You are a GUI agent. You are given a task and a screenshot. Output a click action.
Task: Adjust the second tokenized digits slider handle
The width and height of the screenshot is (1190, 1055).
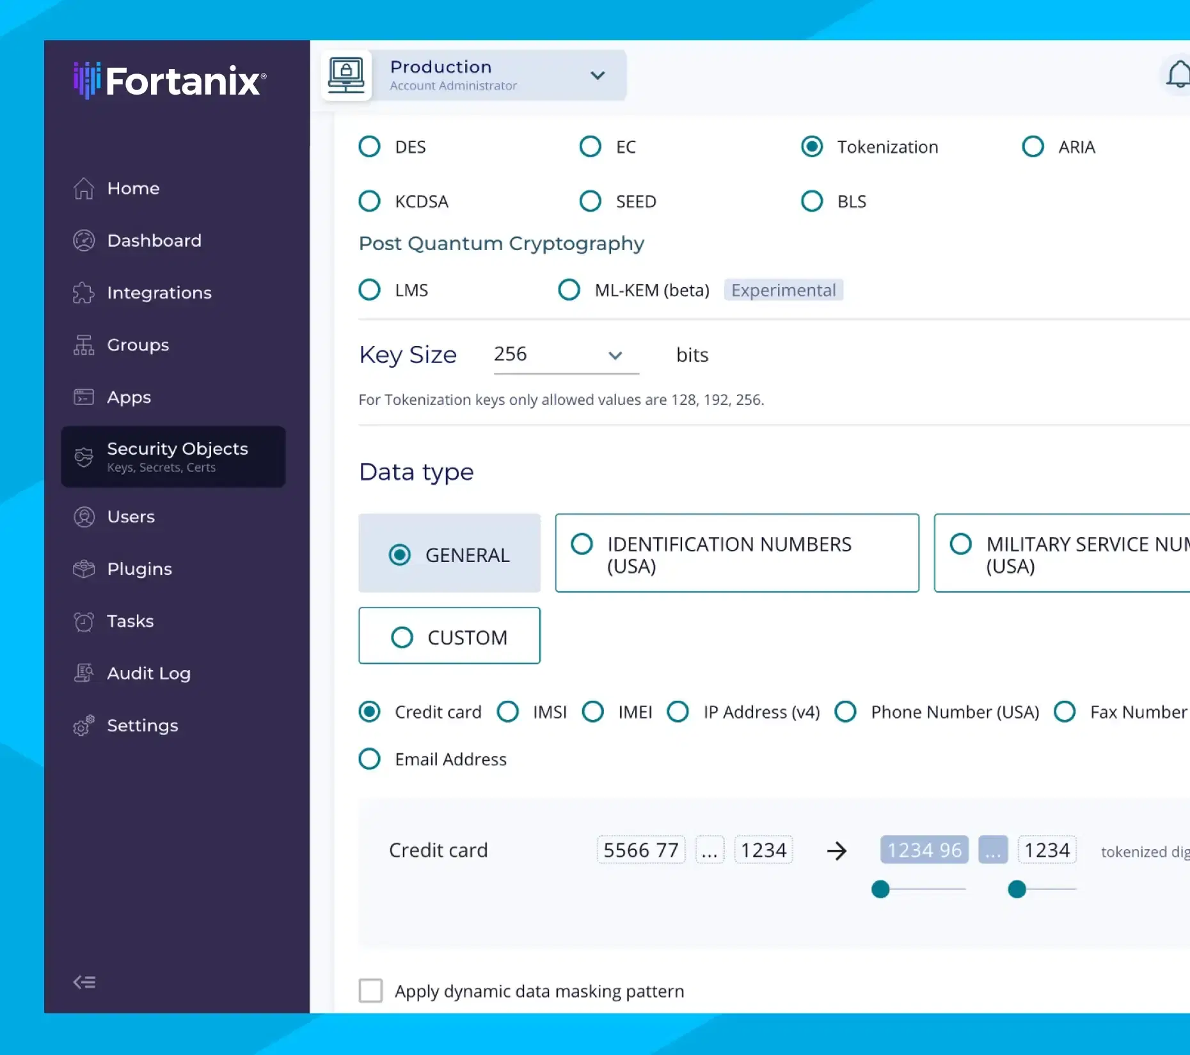coord(1017,889)
